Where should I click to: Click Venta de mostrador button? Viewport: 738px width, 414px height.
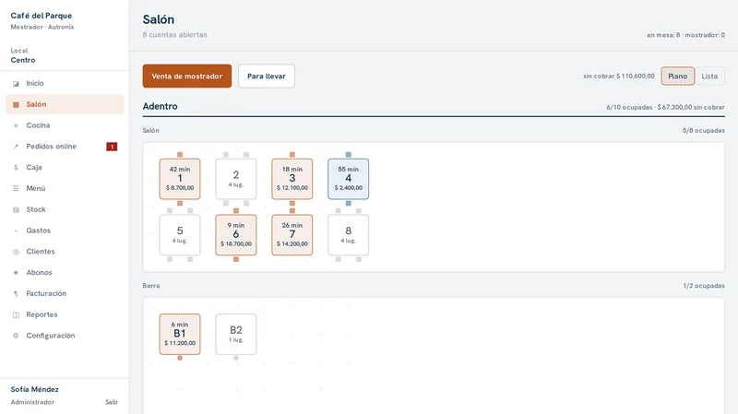(187, 77)
